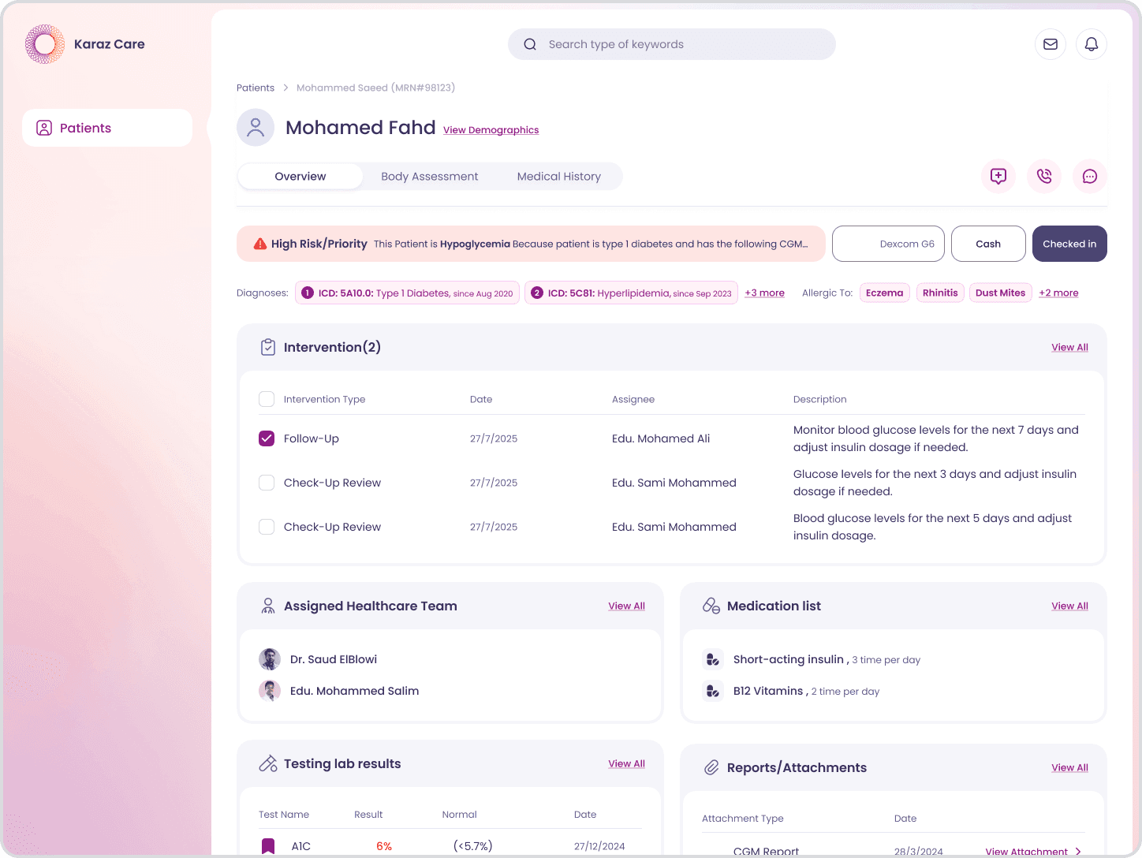1142x858 pixels.
Task: Uncheck the Follow-Up intervention checkbox
Action: click(x=267, y=438)
